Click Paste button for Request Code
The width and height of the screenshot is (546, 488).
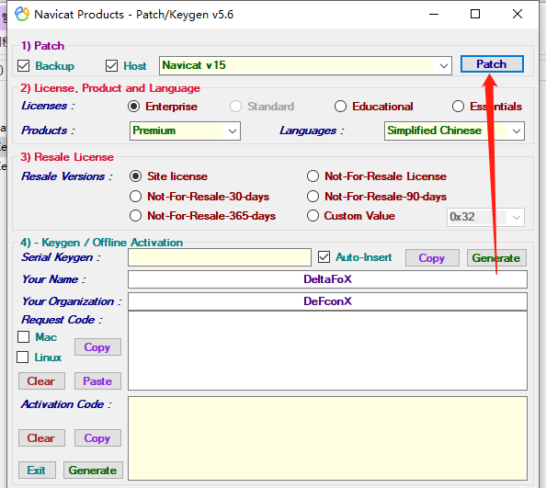coord(97,381)
